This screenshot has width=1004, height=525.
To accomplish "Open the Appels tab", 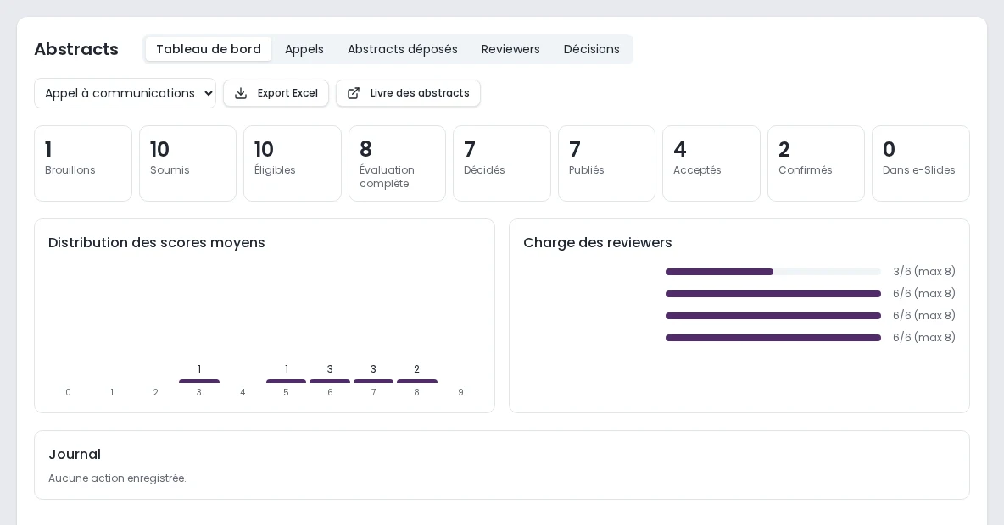I will click(304, 49).
